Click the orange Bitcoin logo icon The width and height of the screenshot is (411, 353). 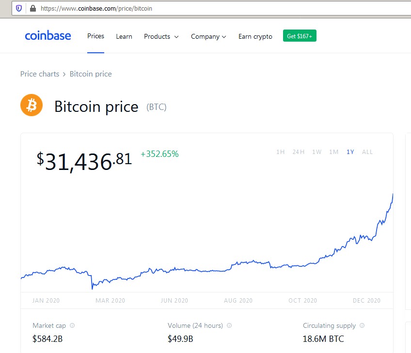coord(32,105)
